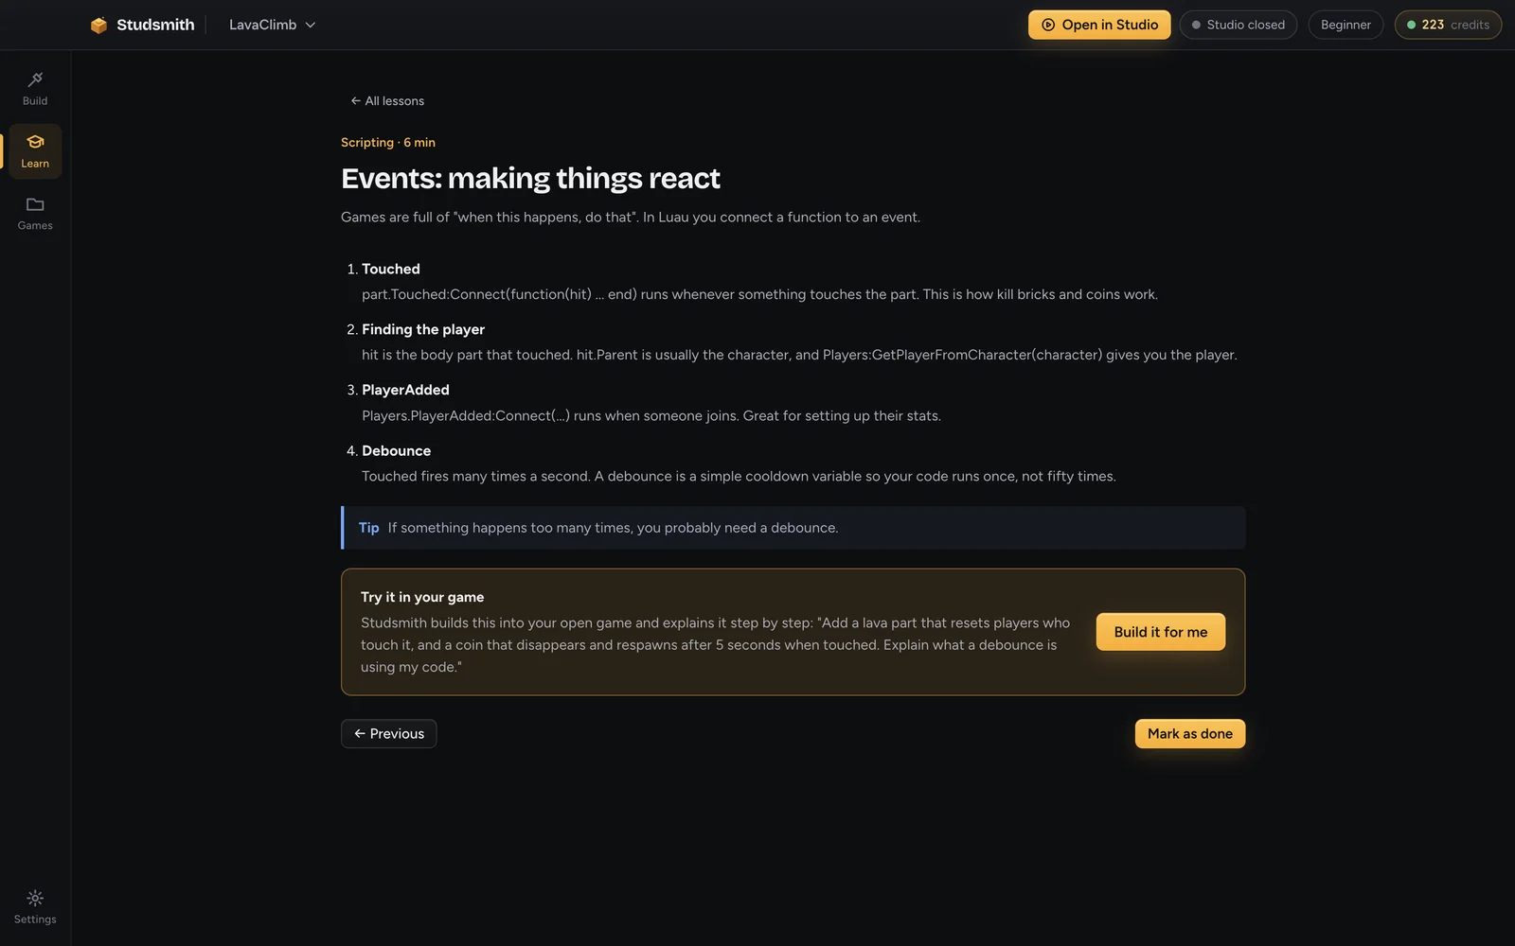Click the 'Events: making things react' heading
Screen dimensions: 1515x946
pyautogui.click(x=530, y=179)
